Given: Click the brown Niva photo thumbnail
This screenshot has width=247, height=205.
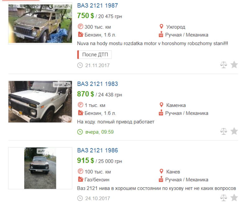Looking at the screenshot, I should coord(40,168).
